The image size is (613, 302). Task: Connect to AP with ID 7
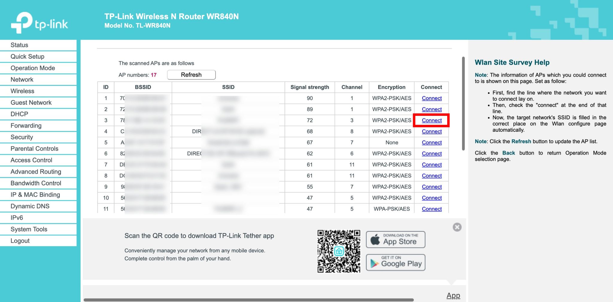click(432, 165)
